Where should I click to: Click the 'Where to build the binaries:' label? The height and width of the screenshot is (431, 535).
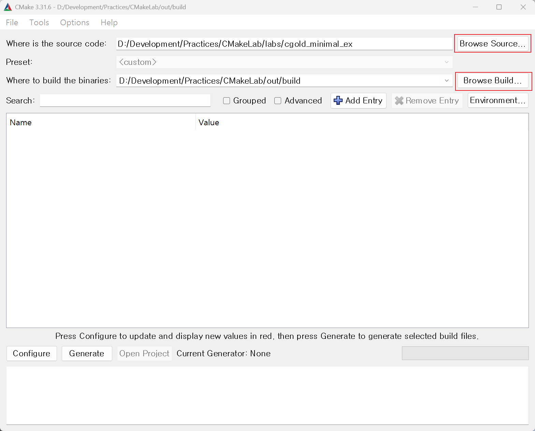59,81
